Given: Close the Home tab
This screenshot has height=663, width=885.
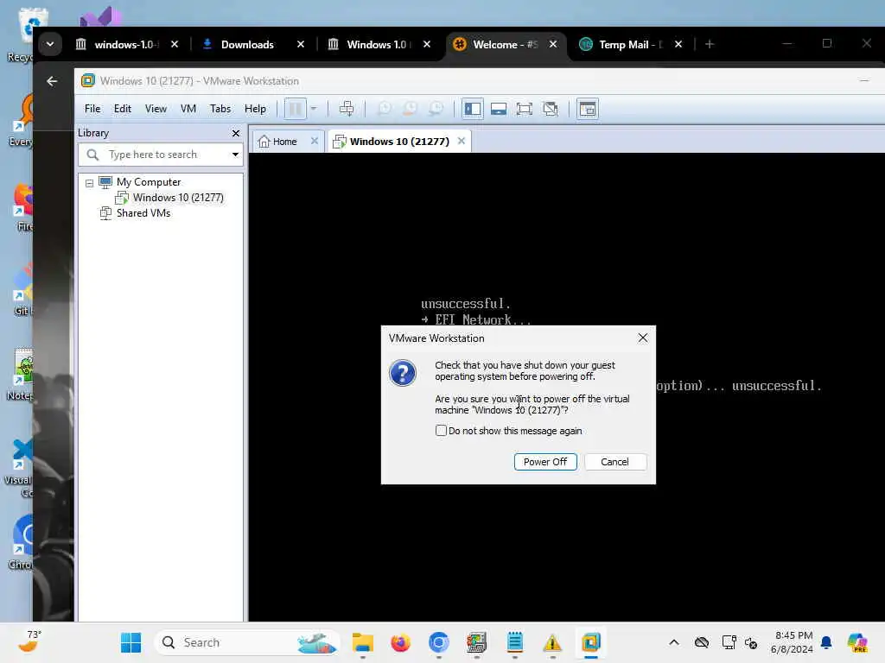Looking at the screenshot, I should pyautogui.click(x=315, y=141).
